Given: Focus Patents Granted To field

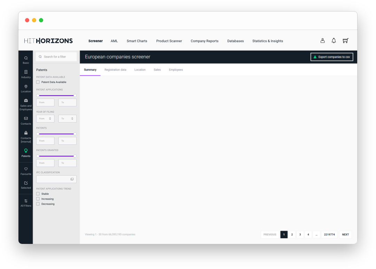Looking at the screenshot, I should tap(68, 163).
